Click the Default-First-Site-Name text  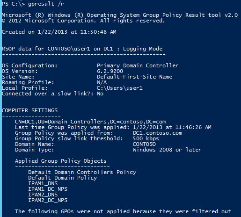[x=135, y=77]
